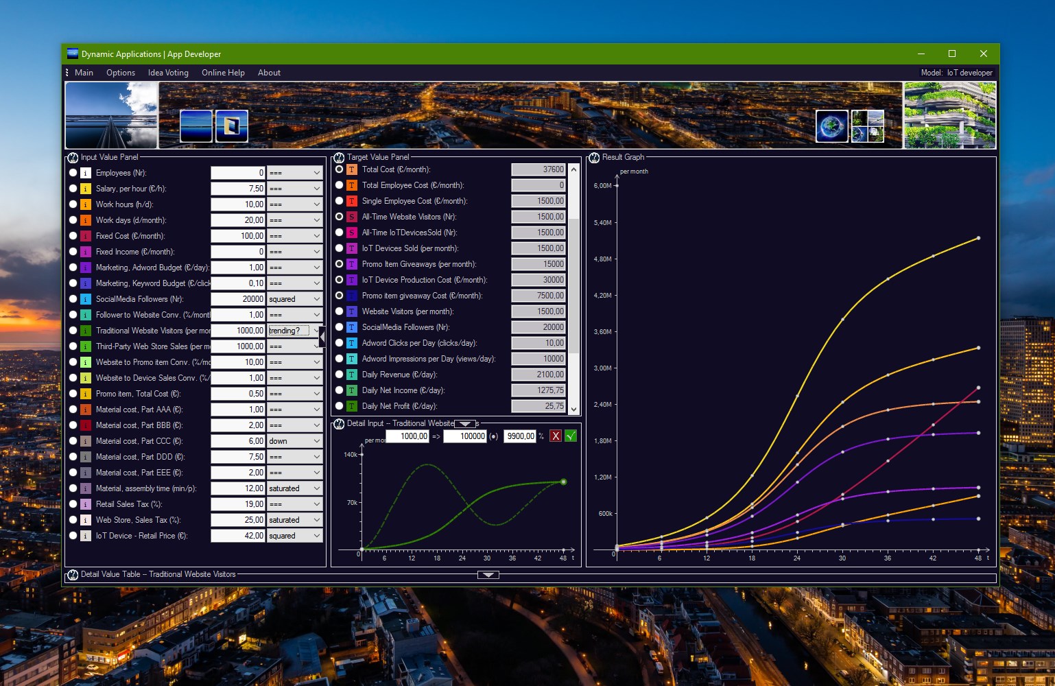The width and height of the screenshot is (1055, 686).
Task: Click the info icon beside Material cost, Part AAA
Action: pyautogui.click(x=86, y=410)
